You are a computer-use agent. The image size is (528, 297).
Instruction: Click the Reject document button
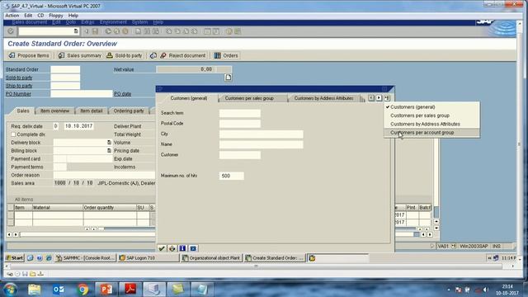click(x=183, y=55)
